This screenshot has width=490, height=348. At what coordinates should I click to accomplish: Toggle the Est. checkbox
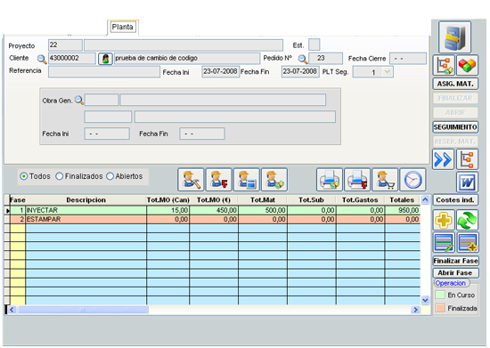tap(314, 45)
